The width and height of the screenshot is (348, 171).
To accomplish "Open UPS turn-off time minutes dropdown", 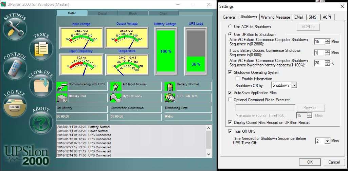I will coord(327,141).
